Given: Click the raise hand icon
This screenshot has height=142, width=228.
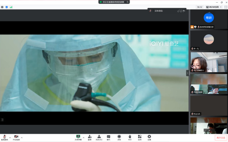Looking at the screenshot, I should [130, 138].
